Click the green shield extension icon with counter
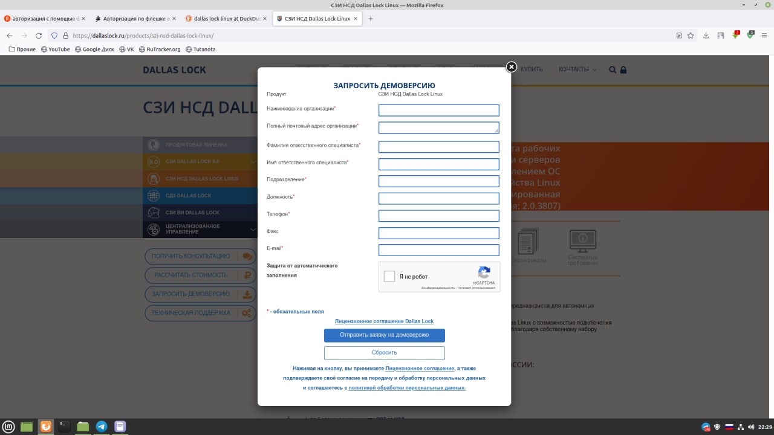 pos(750,36)
